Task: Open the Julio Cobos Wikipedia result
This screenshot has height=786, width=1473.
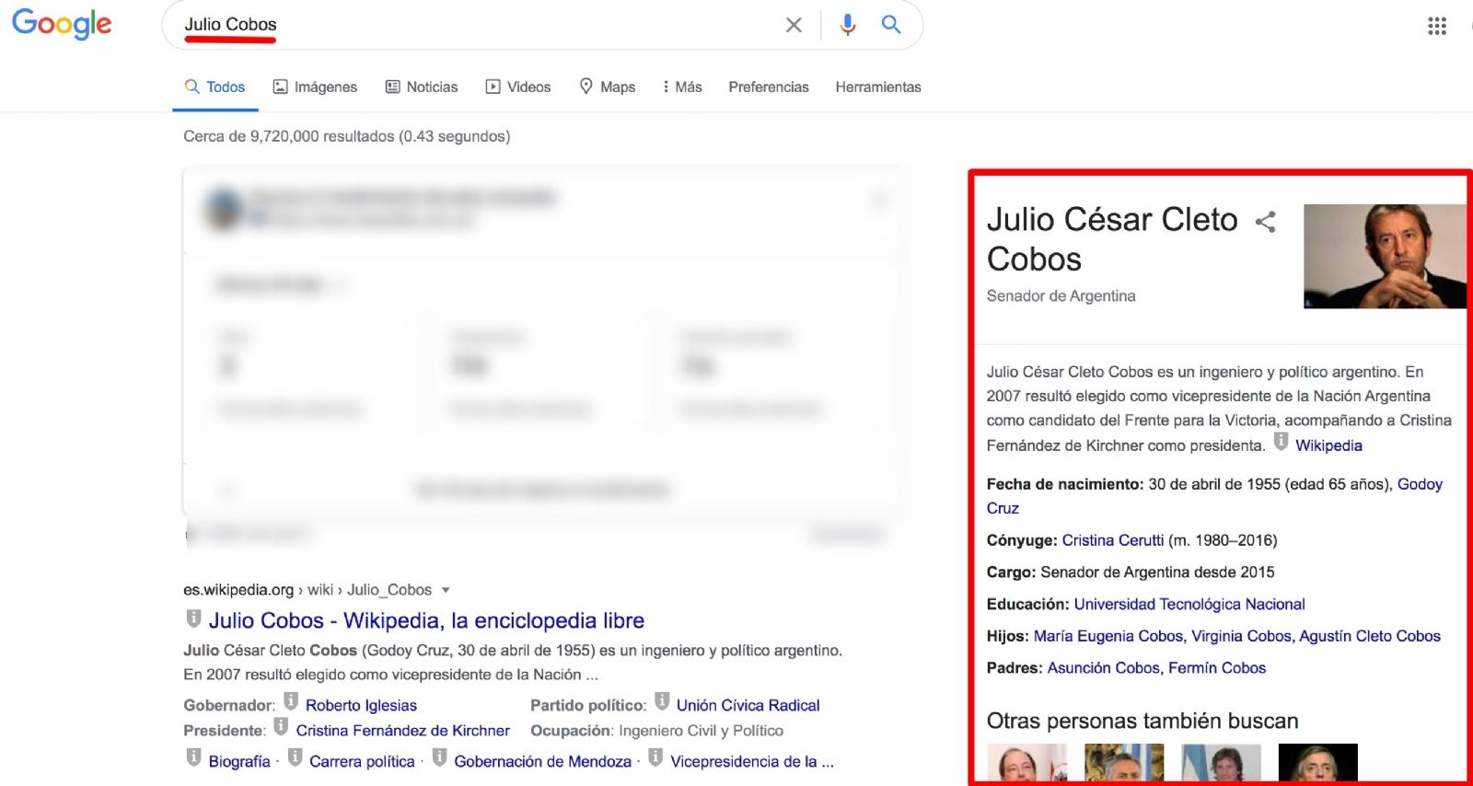Action: pos(425,620)
